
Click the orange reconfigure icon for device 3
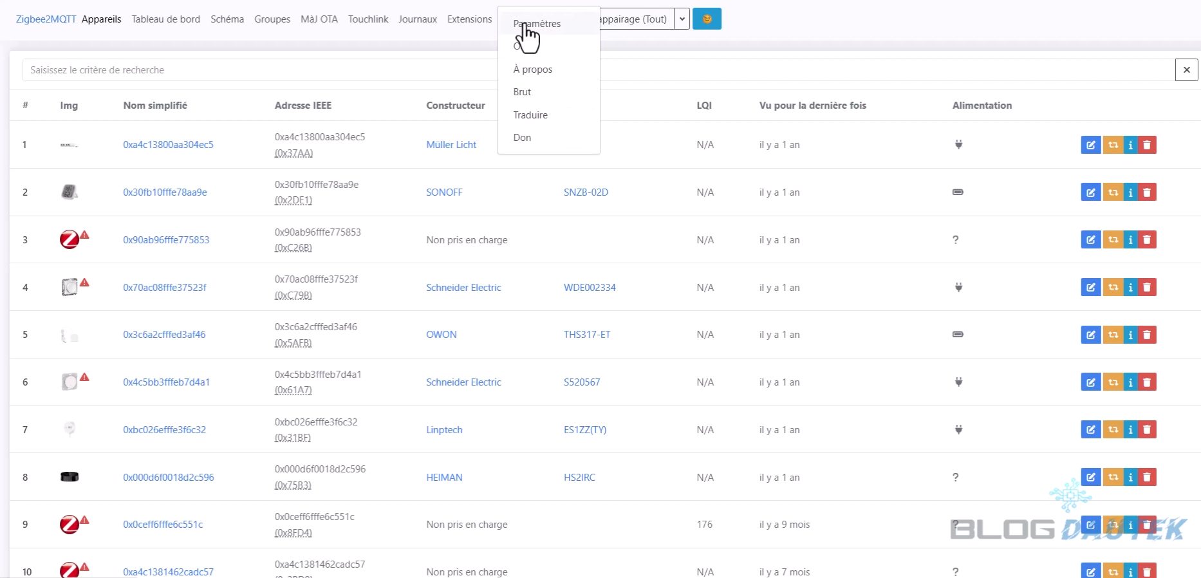click(1113, 240)
